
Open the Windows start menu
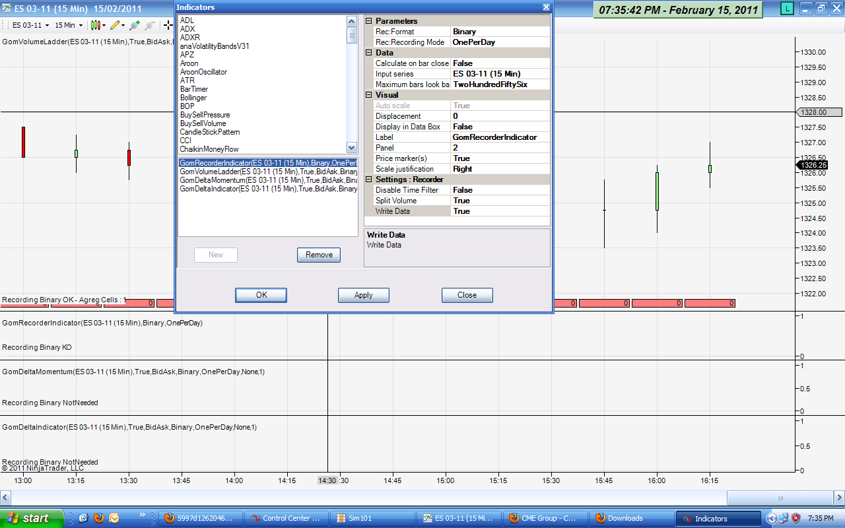tap(32, 518)
